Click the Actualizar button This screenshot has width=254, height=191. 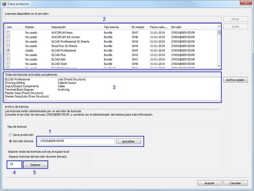click(x=128, y=141)
